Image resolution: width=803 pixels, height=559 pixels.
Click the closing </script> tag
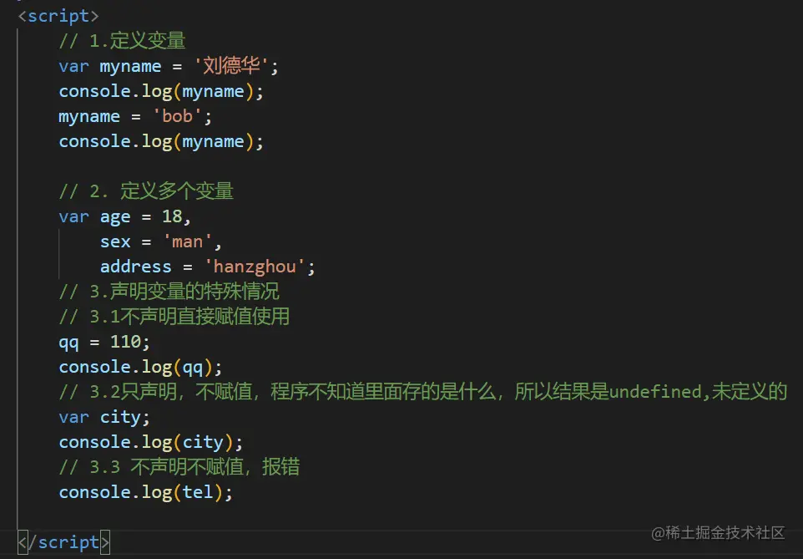[63, 542]
